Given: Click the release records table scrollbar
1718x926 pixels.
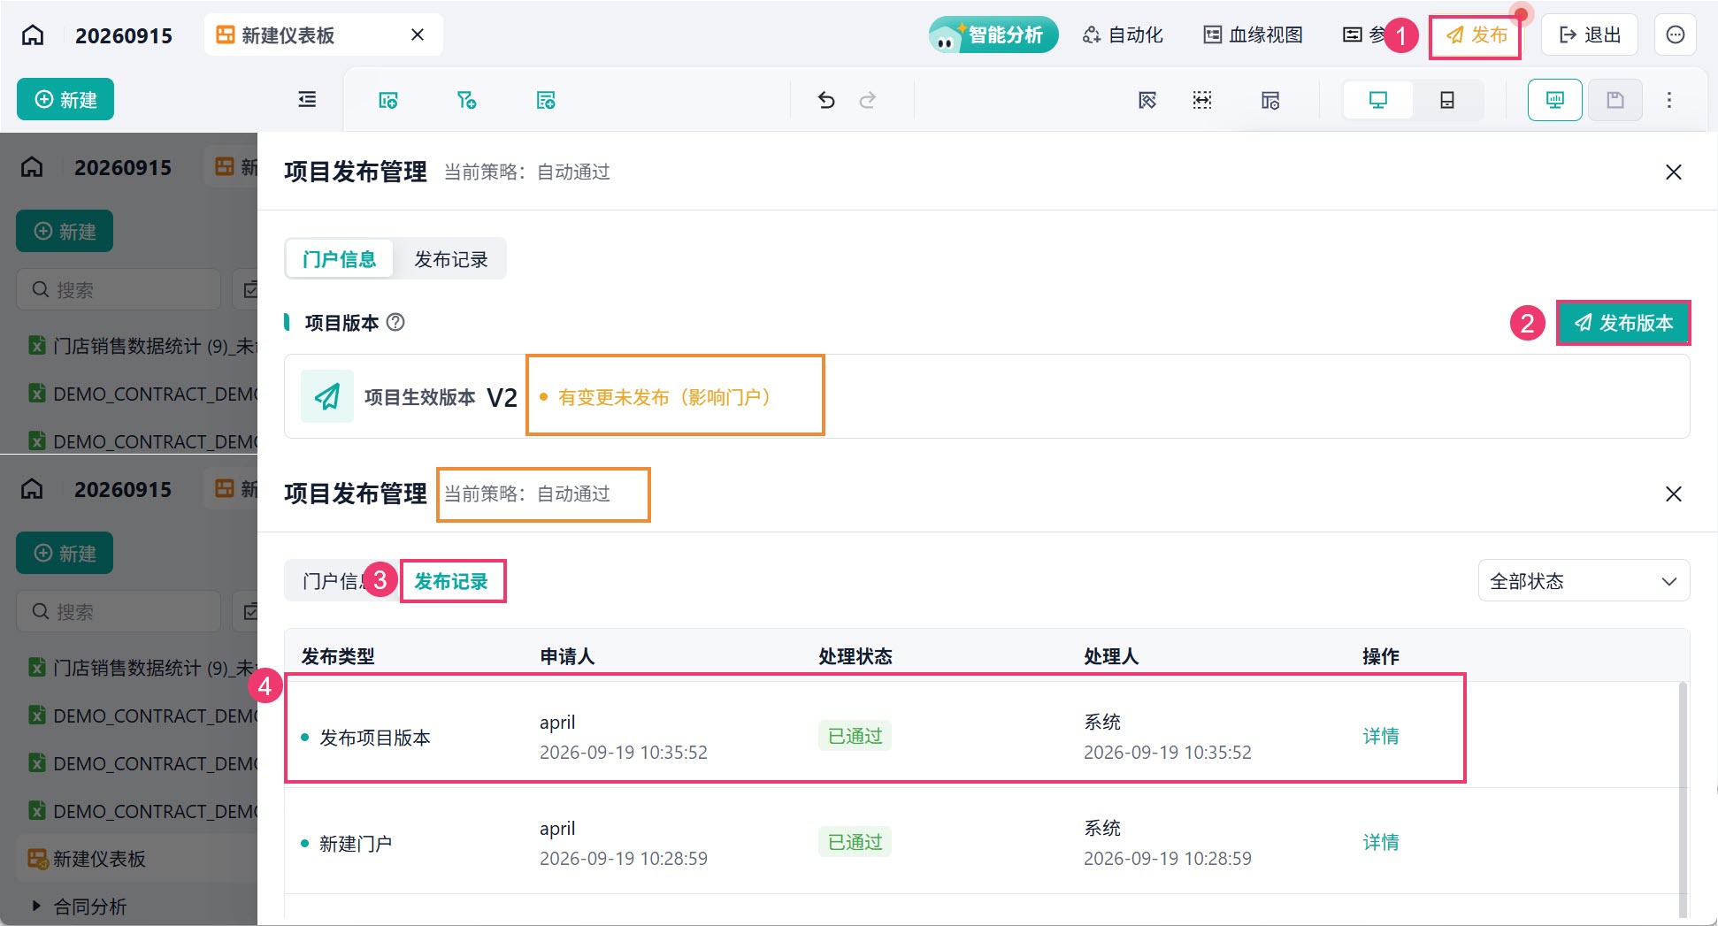Looking at the screenshot, I should [x=1683, y=800].
